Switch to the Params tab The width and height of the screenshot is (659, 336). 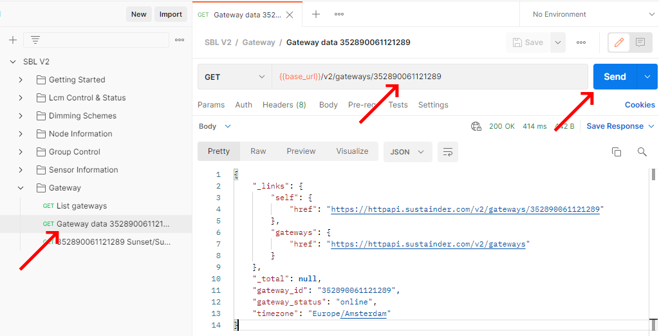211,105
